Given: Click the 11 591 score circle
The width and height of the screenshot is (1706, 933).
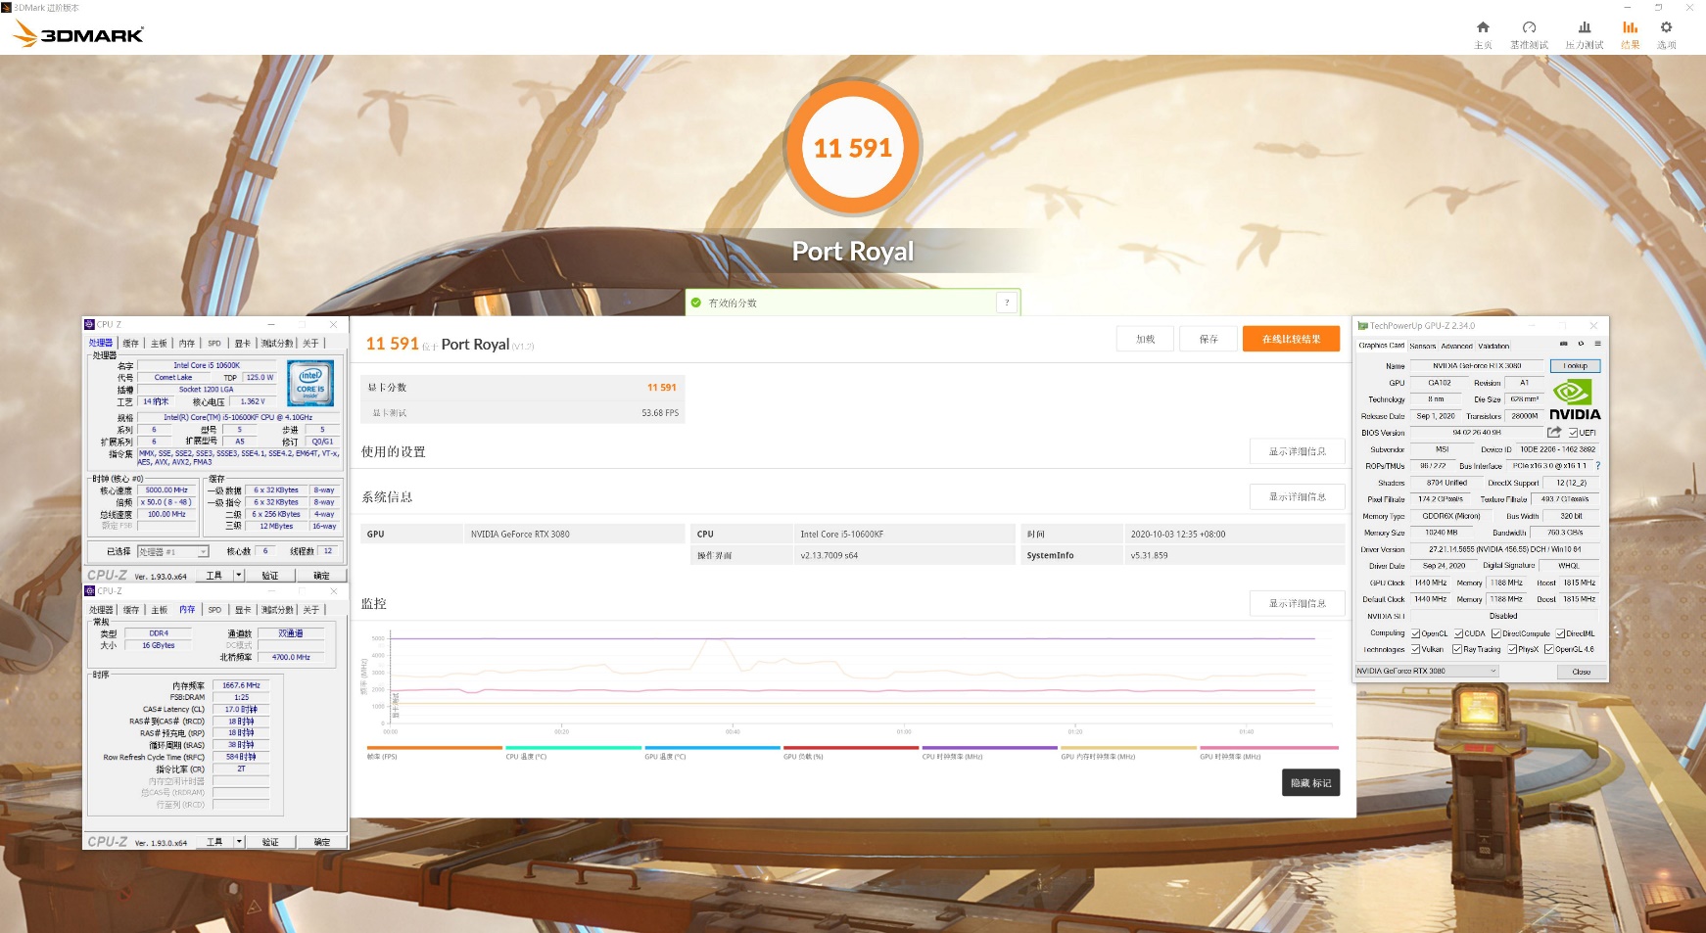Looking at the screenshot, I should [853, 147].
